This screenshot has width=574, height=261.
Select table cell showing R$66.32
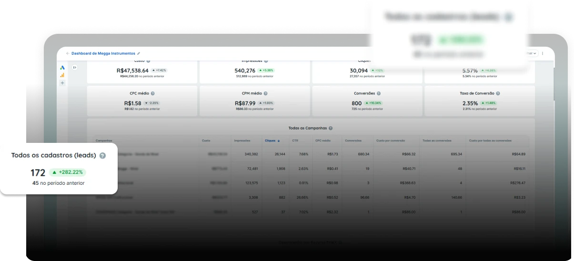coord(409,154)
